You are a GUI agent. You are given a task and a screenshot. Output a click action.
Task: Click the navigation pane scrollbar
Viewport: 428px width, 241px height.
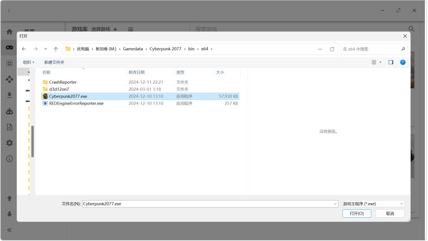(x=32, y=142)
